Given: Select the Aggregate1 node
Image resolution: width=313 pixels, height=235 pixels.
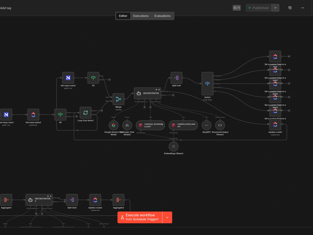Looking at the screenshot, I should [6, 200].
